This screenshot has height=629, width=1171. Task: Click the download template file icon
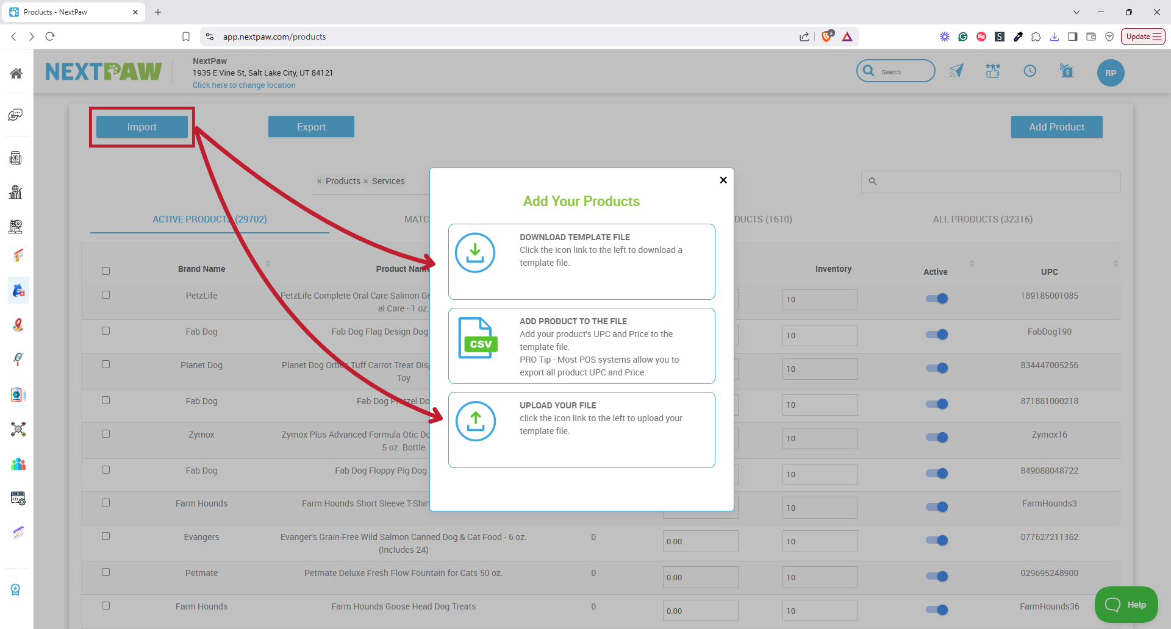474,252
